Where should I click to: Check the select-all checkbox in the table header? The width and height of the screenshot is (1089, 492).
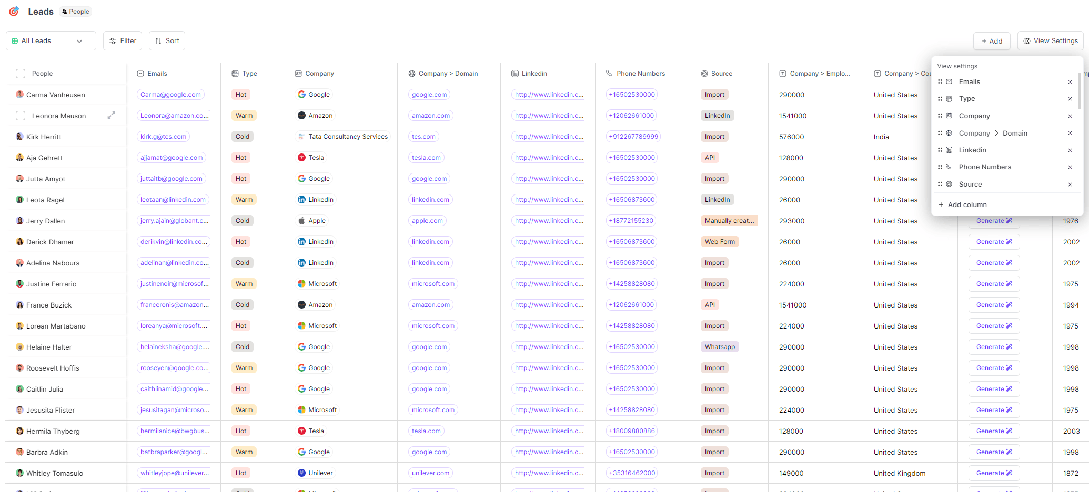[x=21, y=73]
